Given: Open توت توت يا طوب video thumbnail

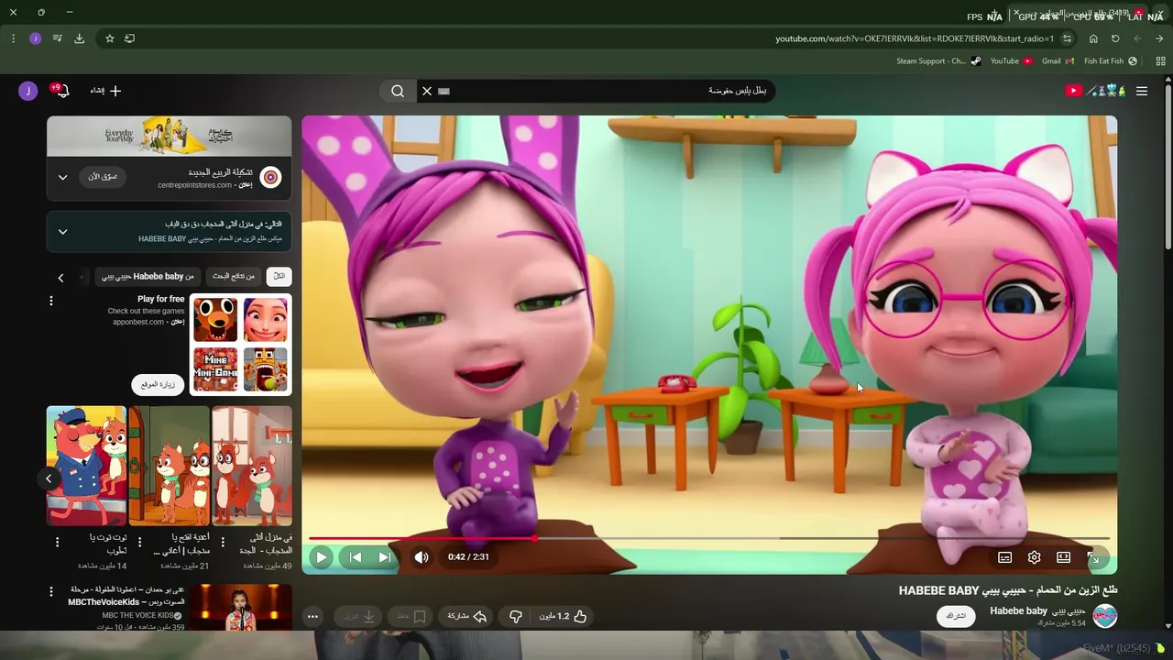Looking at the screenshot, I should click(x=86, y=466).
